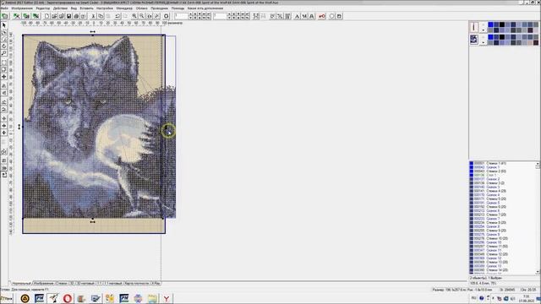
Task: Click the Undo arrow icon
Action: (117, 16)
